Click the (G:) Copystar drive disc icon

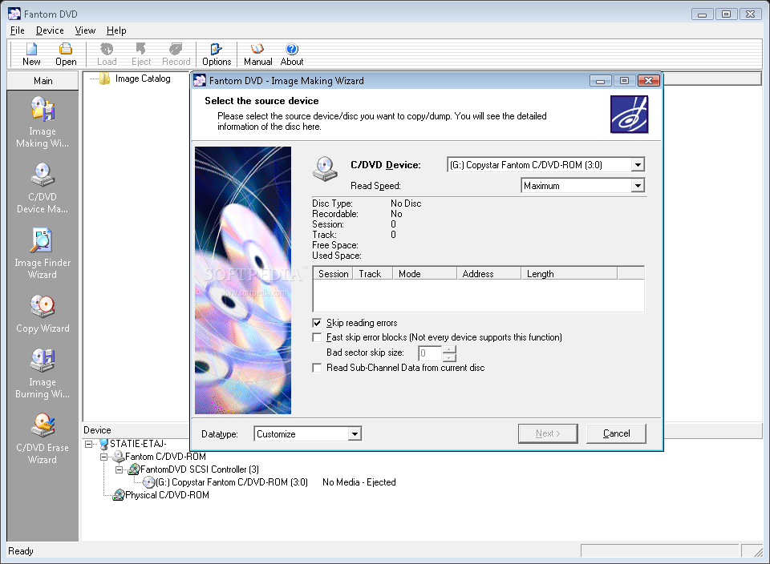(149, 482)
